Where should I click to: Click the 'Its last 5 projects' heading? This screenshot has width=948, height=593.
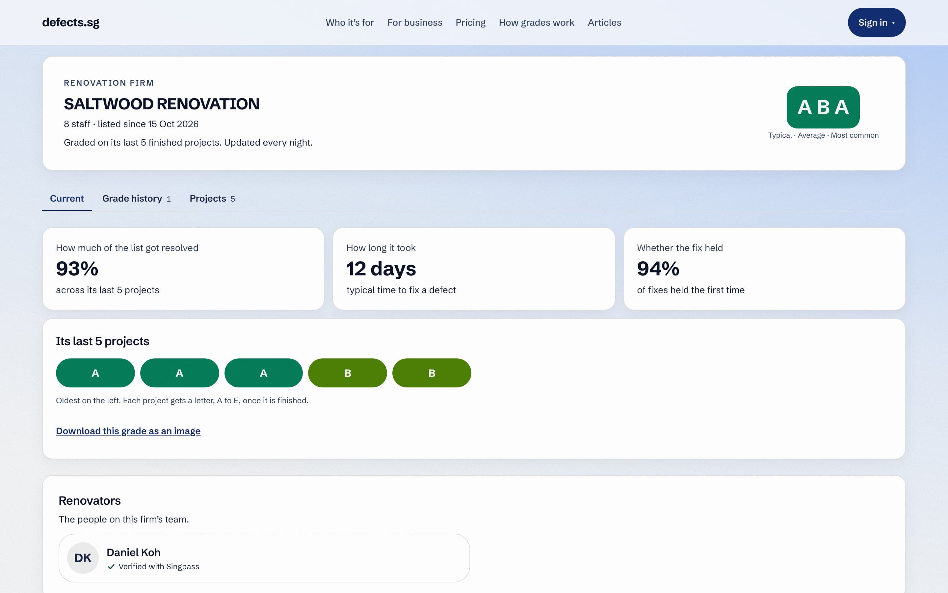[x=103, y=341]
